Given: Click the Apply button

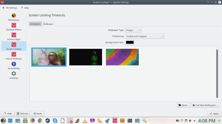Looking at the screenshot, I should [x=214, y=113].
